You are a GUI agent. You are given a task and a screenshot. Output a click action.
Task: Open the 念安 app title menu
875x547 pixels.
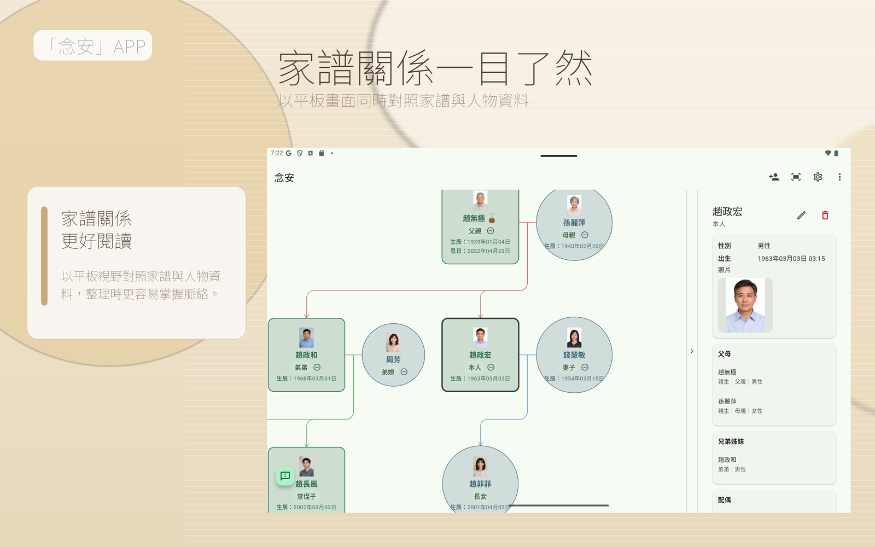(x=283, y=177)
